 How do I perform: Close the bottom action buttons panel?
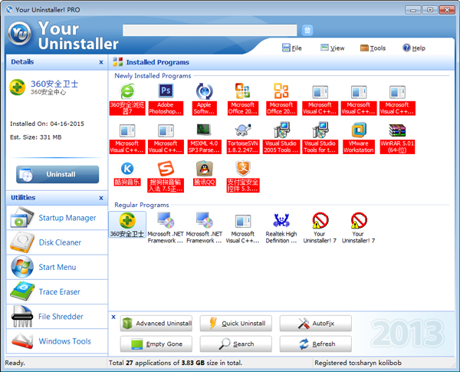(x=113, y=317)
